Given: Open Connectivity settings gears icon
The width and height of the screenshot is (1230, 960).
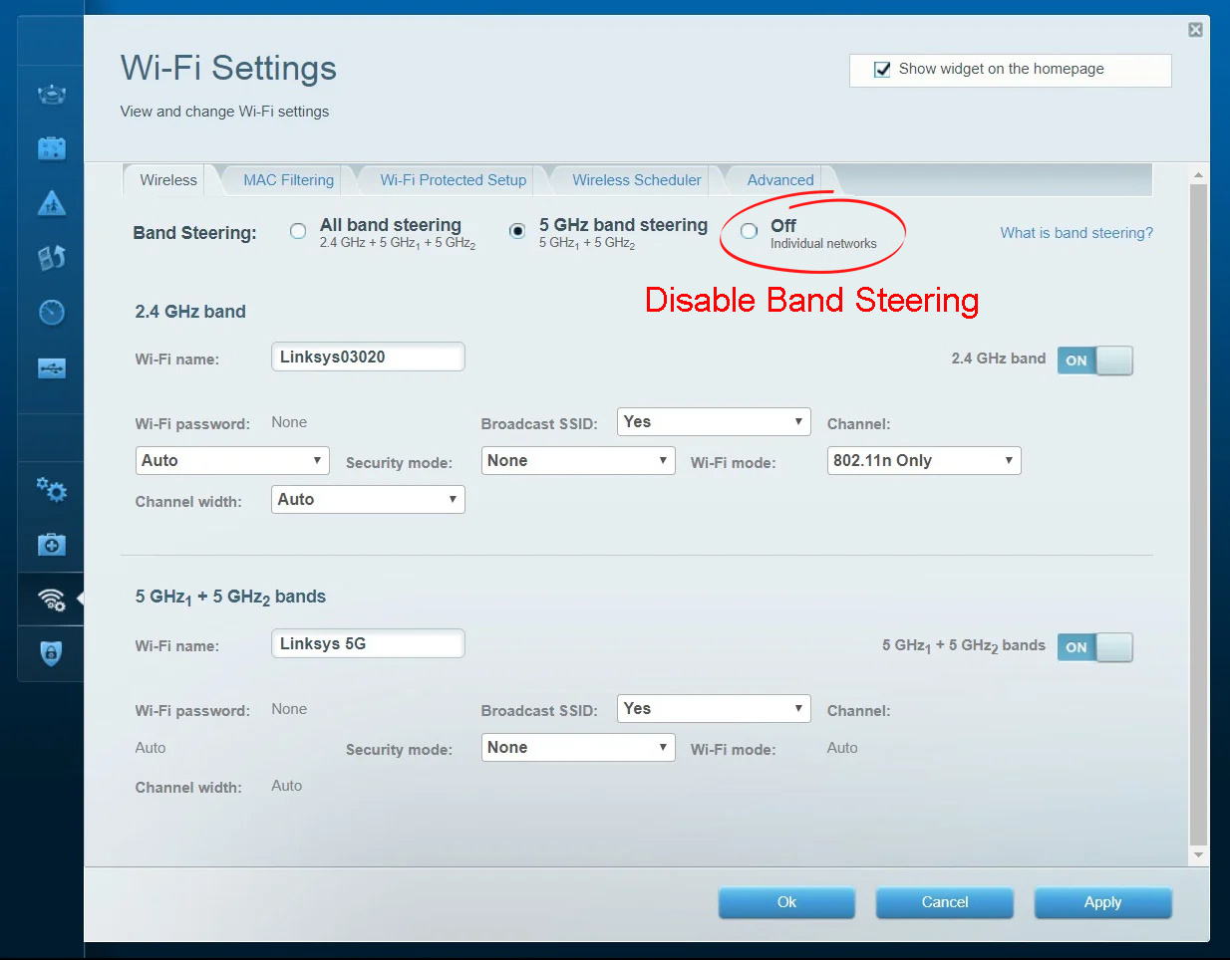Looking at the screenshot, I should (x=51, y=490).
